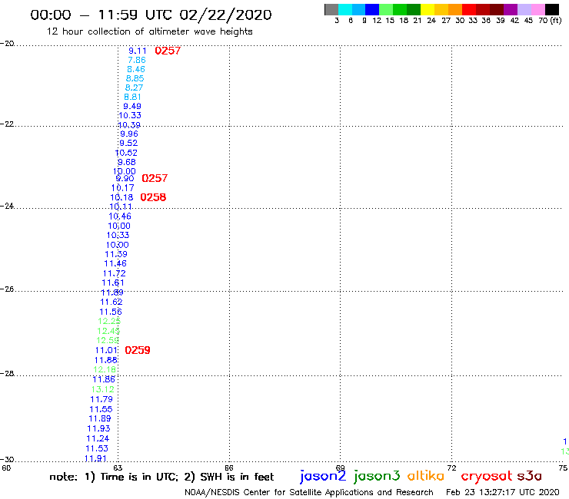Click the yellow swatch in the wave-height legend
The height and width of the screenshot is (499, 569).
click(428, 9)
